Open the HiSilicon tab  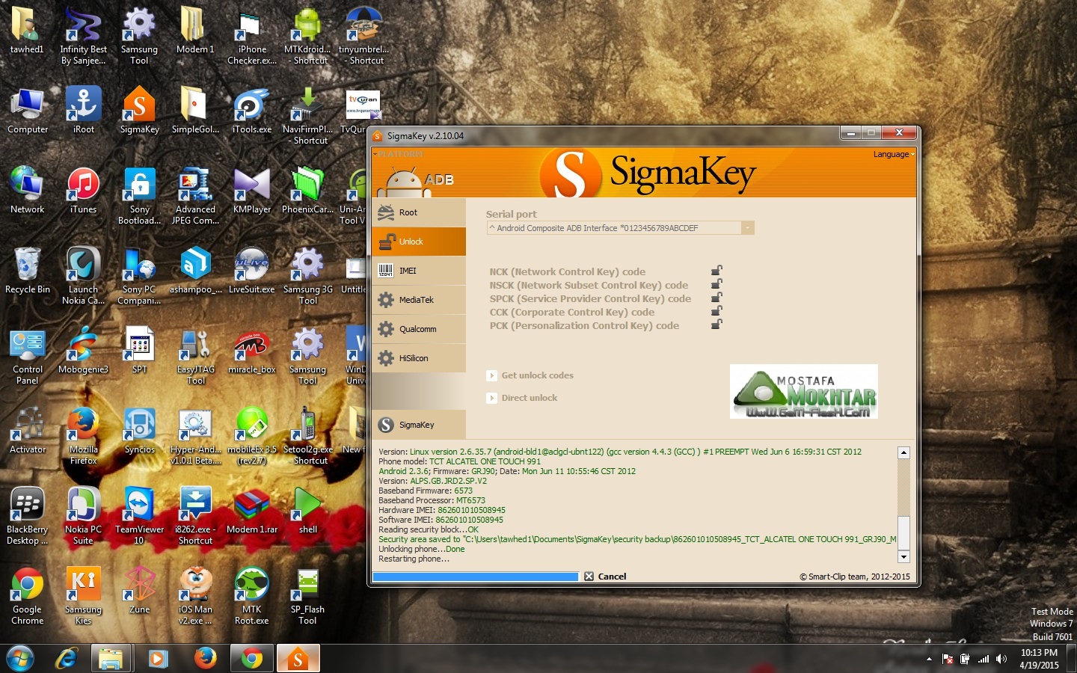coord(418,358)
